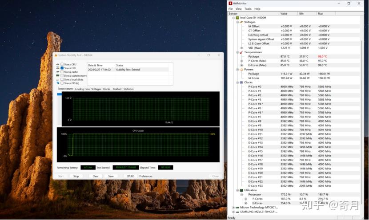
Task: Enable the Stress local disks checkbox
Action: (62, 79)
